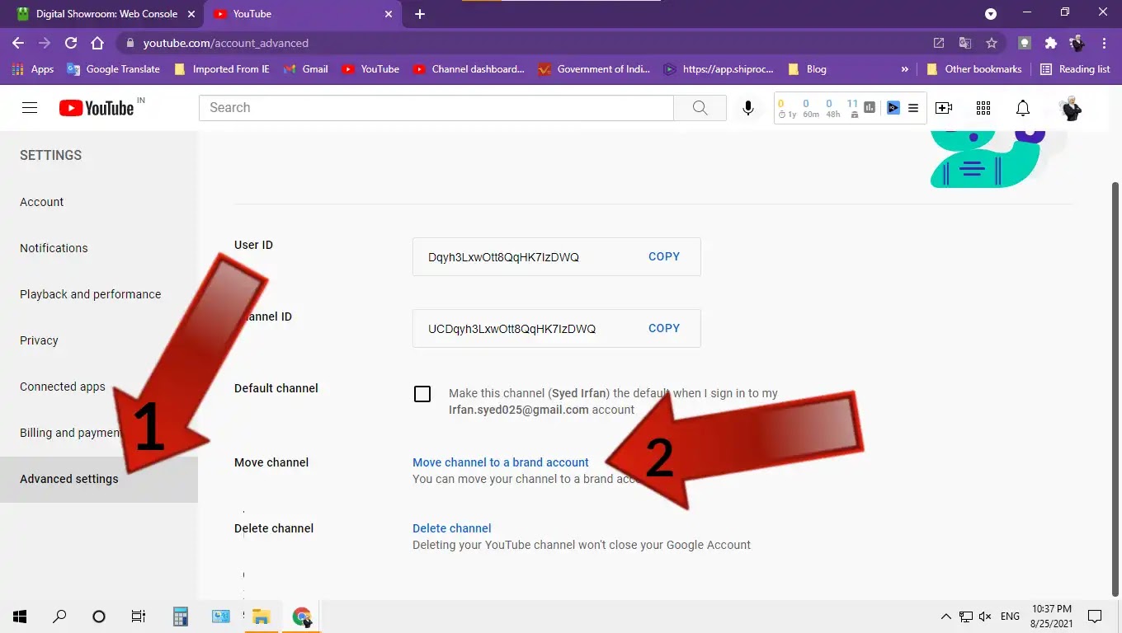Close the YouTube tab

coord(389,14)
